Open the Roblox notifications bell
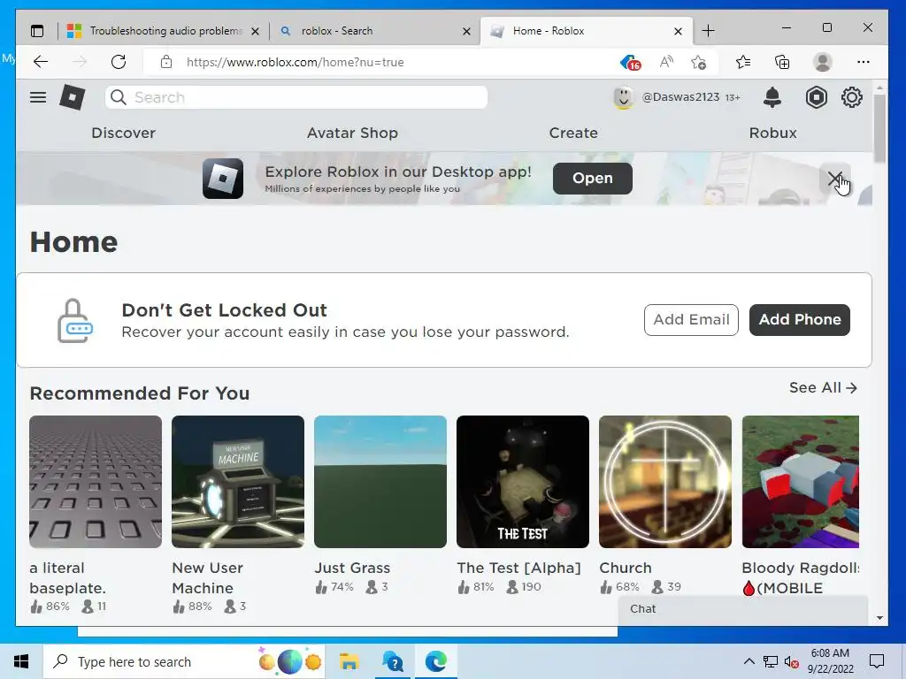Viewport: 906px width, 679px height. tap(772, 97)
